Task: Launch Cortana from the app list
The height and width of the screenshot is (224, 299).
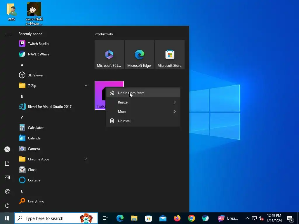Action: click(53, 180)
